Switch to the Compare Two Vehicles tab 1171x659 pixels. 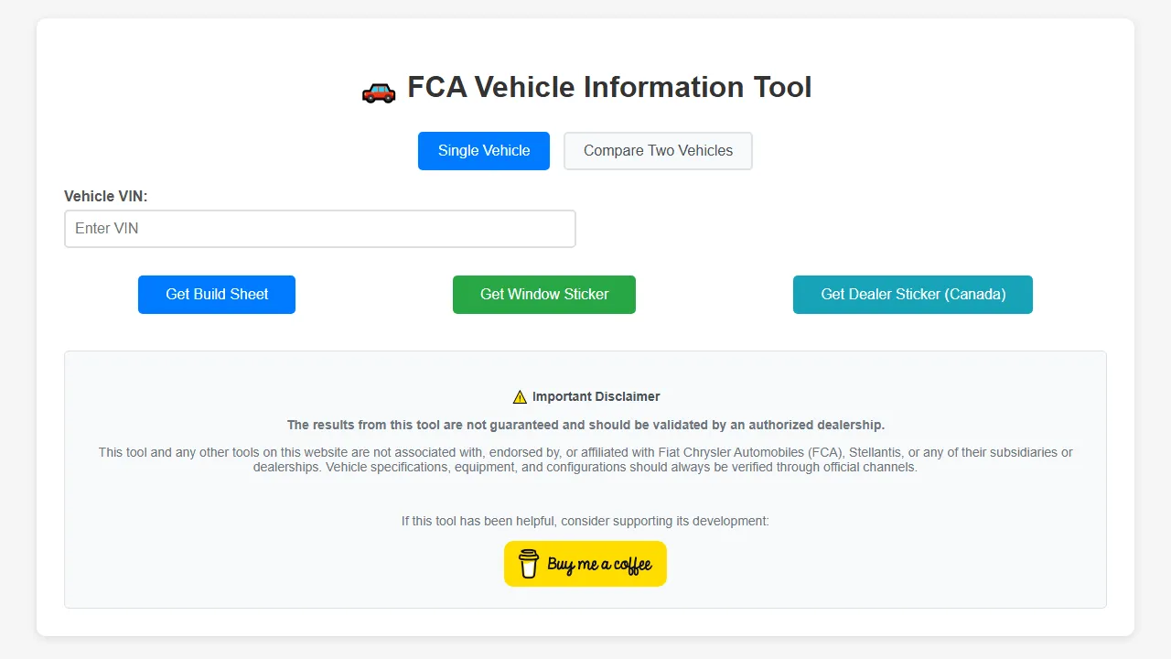(x=658, y=150)
